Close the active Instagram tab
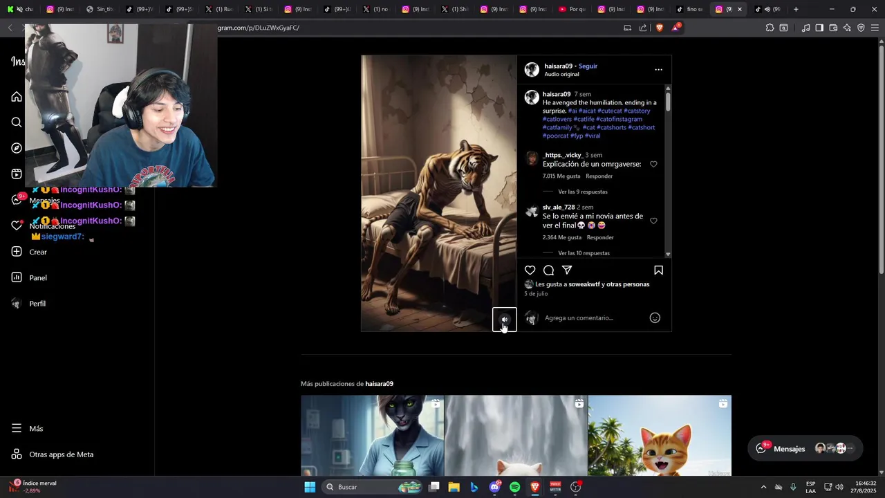This screenshot has width=885, height=498. [740, 9]
